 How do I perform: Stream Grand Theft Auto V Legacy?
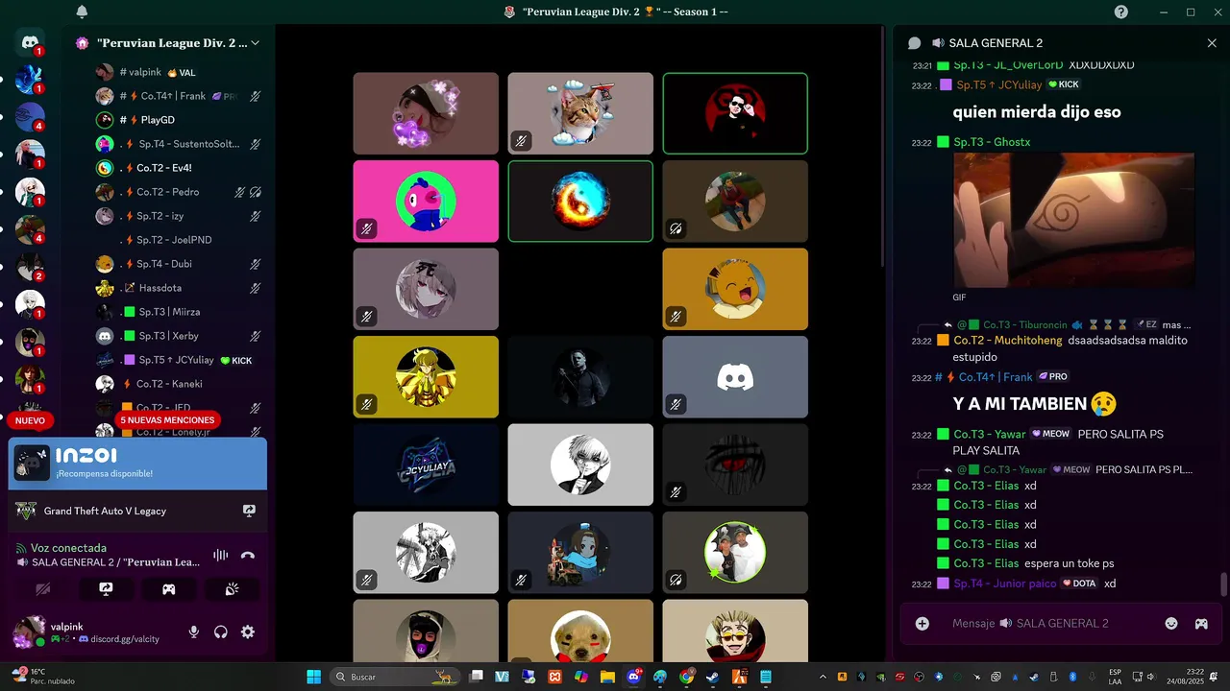click(x=249, y=512)
